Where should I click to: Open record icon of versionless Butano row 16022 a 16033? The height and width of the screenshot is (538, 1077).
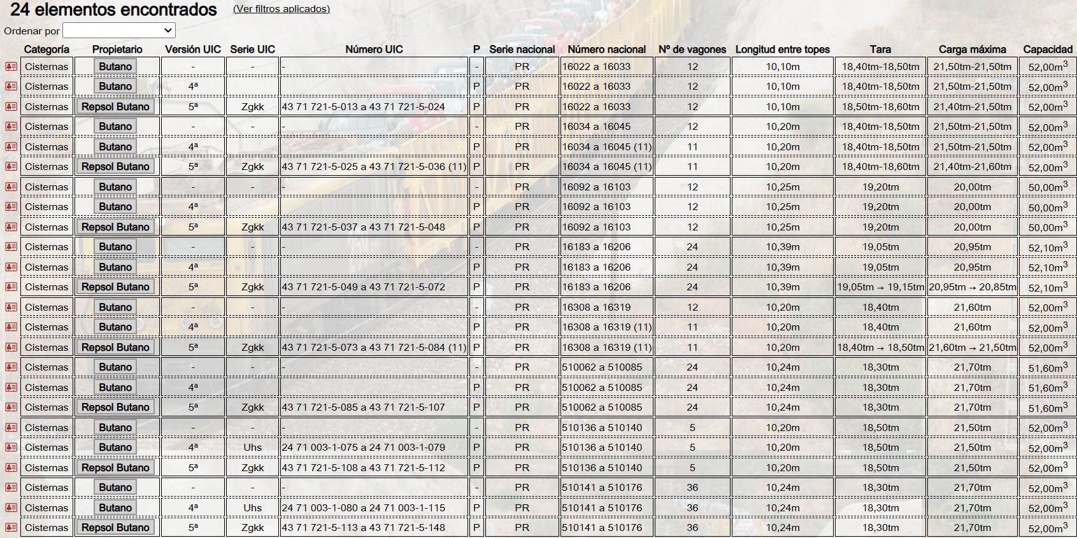[11, 66]
